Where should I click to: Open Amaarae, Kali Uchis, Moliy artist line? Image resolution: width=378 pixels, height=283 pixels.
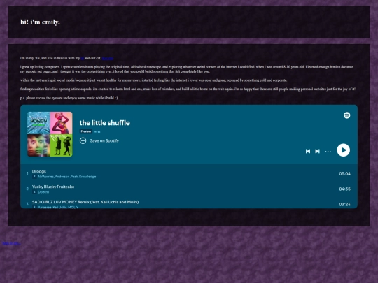pyautogui.click(x=58, y=207)
